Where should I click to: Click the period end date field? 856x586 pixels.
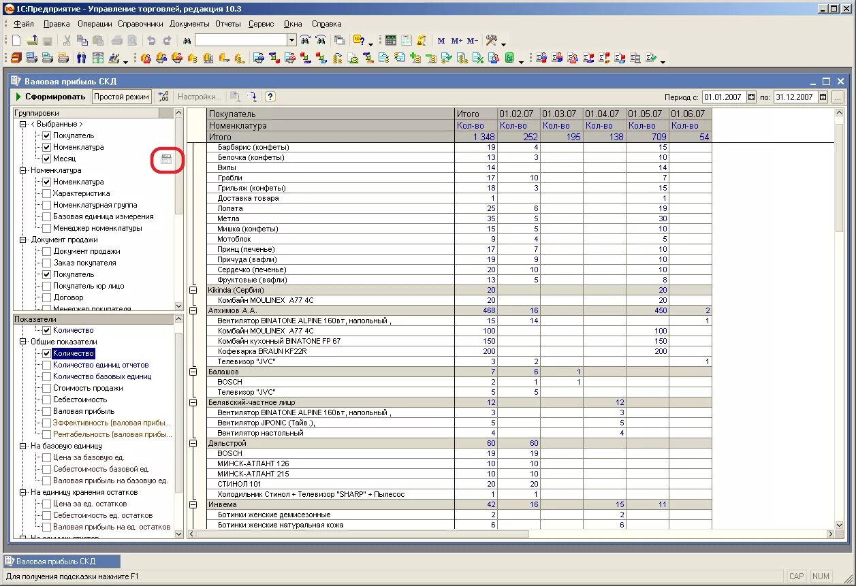[796, 97]
